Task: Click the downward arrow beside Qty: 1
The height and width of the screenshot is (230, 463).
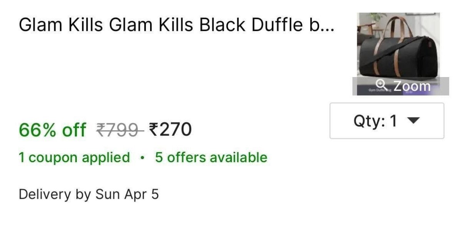Action: tap(413, 121)
